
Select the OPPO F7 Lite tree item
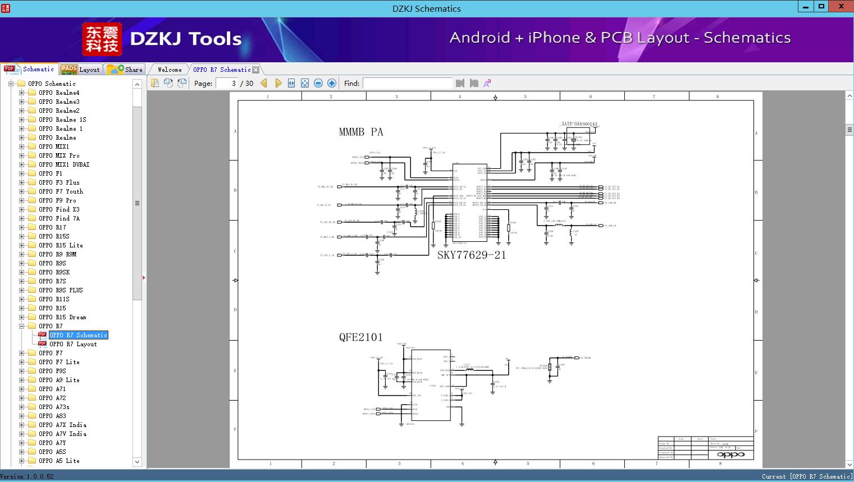[59, 362]
